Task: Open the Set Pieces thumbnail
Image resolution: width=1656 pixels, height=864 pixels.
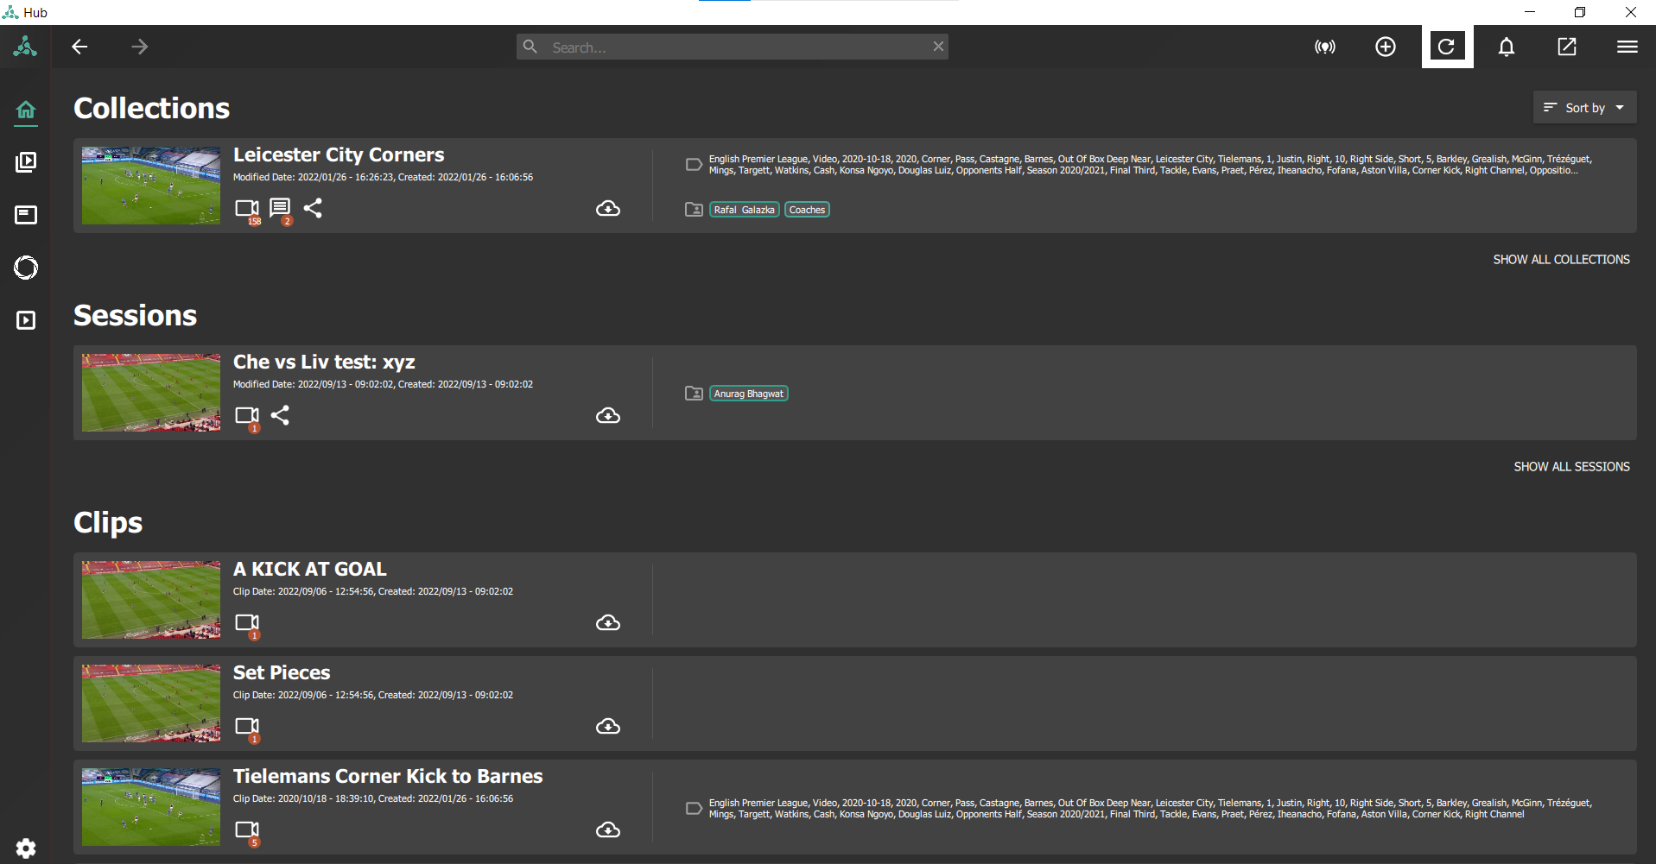Action: point(151,703)
